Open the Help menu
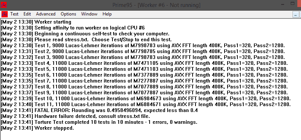The height and width of the screenshot is (140, 301). click(107, 14)
